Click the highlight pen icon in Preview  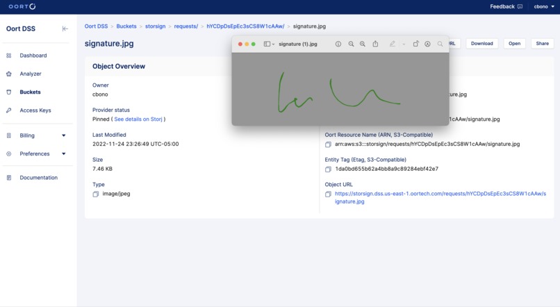click(393, 44)
